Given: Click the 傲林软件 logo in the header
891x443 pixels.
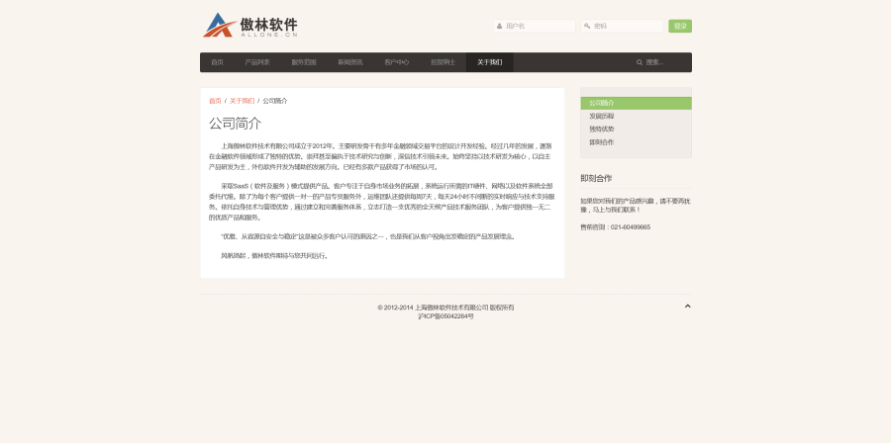Looking at the screenshot, I should 250,26.
